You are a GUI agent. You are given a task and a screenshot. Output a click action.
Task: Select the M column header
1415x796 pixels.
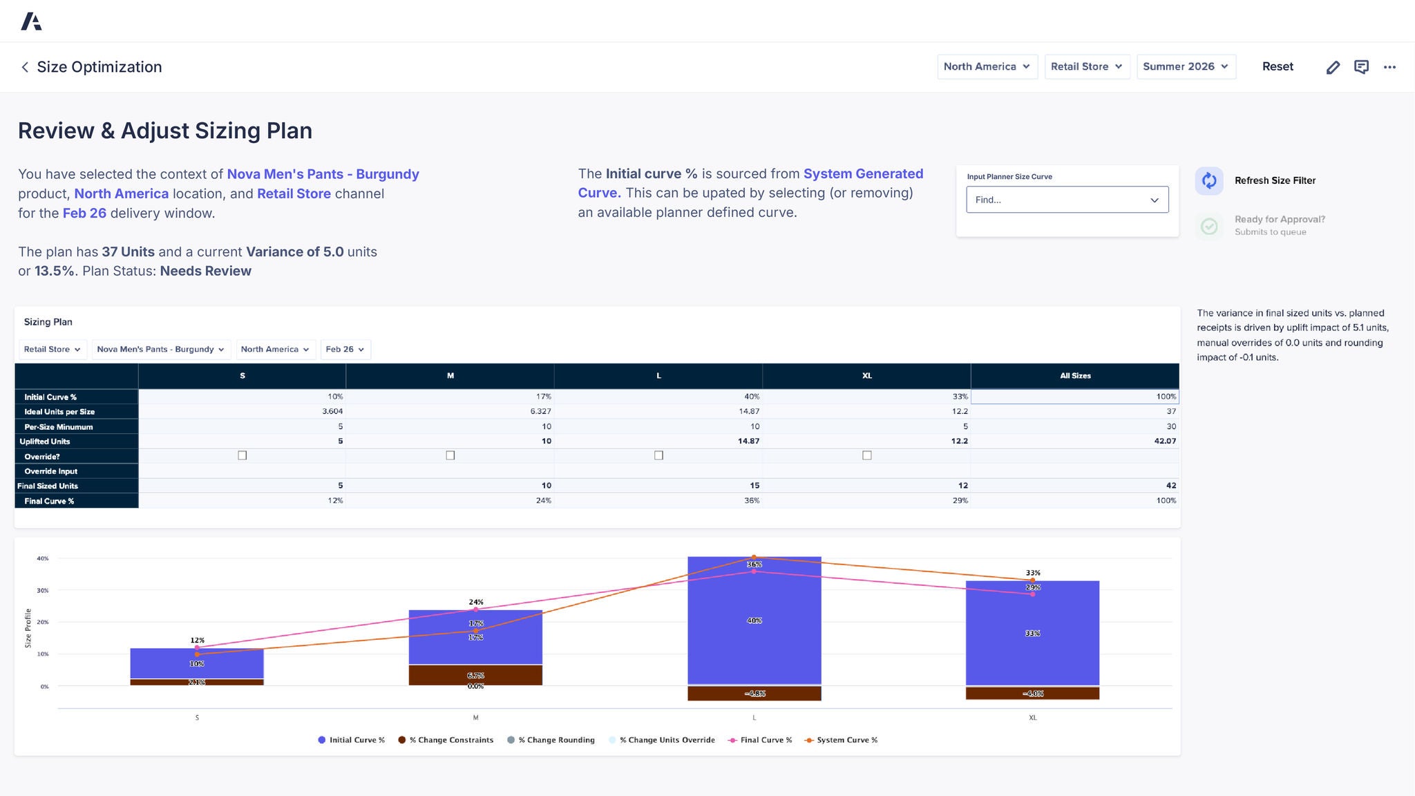coord(450,376)
